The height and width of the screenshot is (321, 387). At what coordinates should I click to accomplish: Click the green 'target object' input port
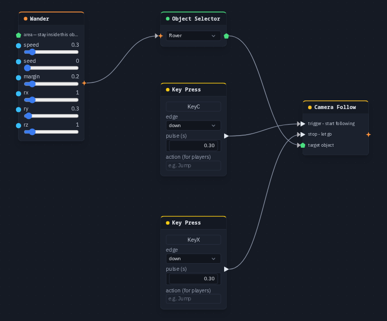tap(303, 145)
